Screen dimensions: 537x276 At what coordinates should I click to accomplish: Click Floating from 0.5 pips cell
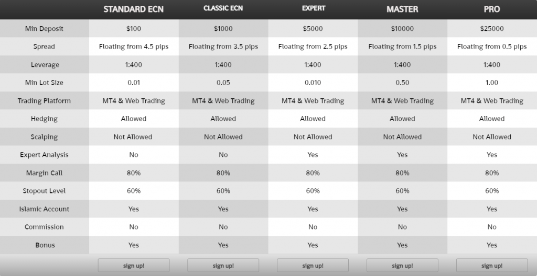pos(492,47)
